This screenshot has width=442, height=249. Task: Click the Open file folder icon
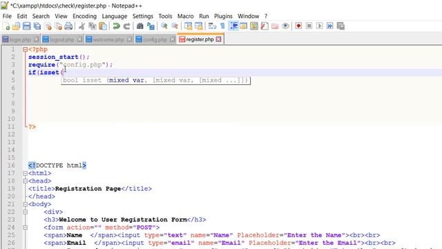coord(16,26)
